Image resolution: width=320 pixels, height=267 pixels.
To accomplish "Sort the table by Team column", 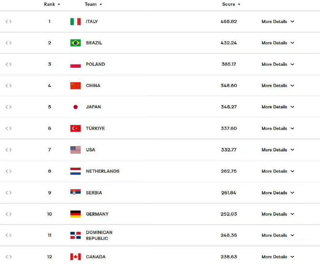I will pos(93,4).
